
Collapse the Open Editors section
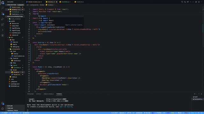(x=15, y=5)
